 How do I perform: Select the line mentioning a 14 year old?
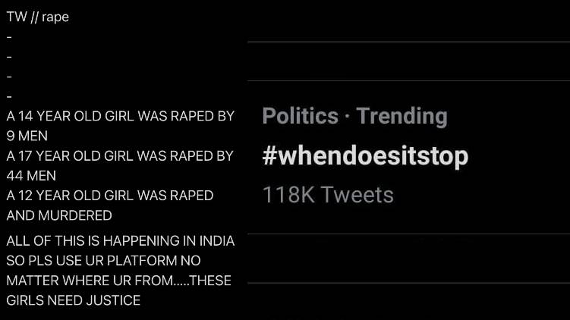point(121,116)
